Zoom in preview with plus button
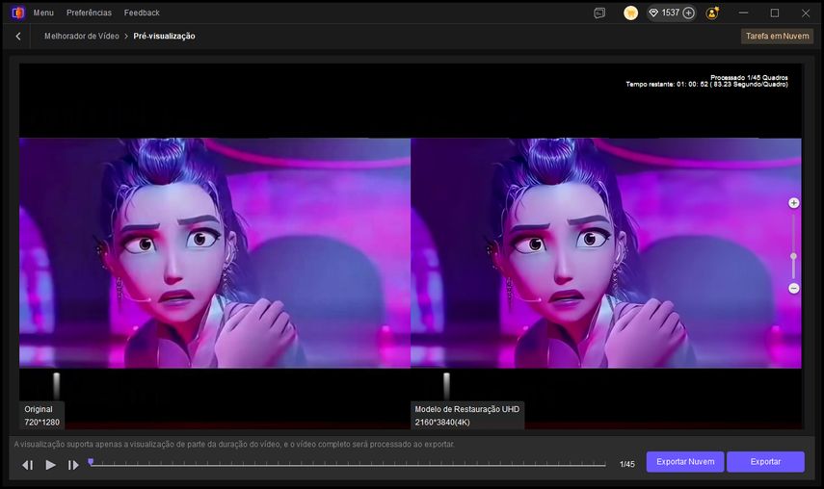Screen dimensions: 824x489 pos(793,203)
